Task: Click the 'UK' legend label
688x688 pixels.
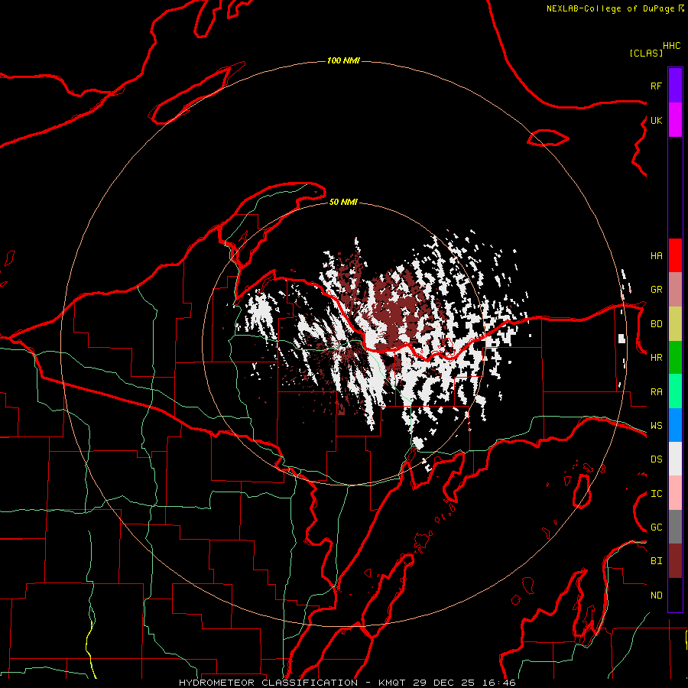Action: tap(656, 120)
